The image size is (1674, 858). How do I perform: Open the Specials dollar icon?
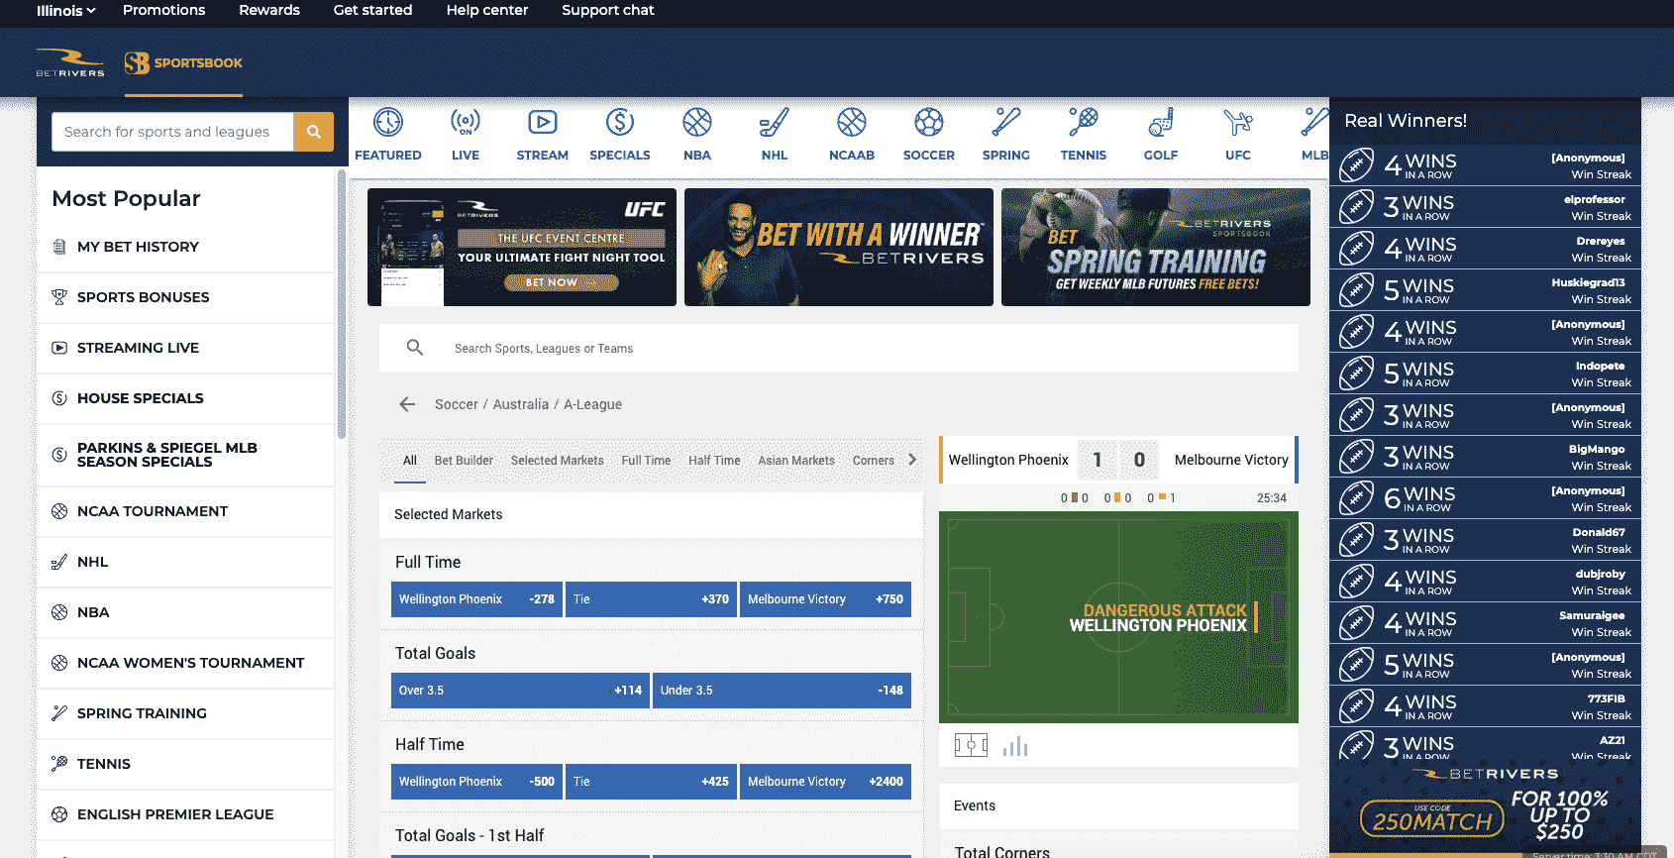pos(620,122)
